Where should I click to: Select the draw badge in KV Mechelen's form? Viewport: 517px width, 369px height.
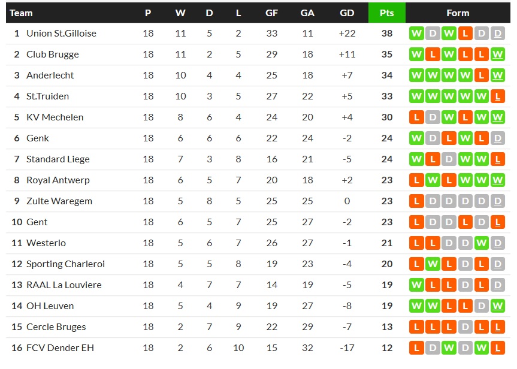click(433, 117)
